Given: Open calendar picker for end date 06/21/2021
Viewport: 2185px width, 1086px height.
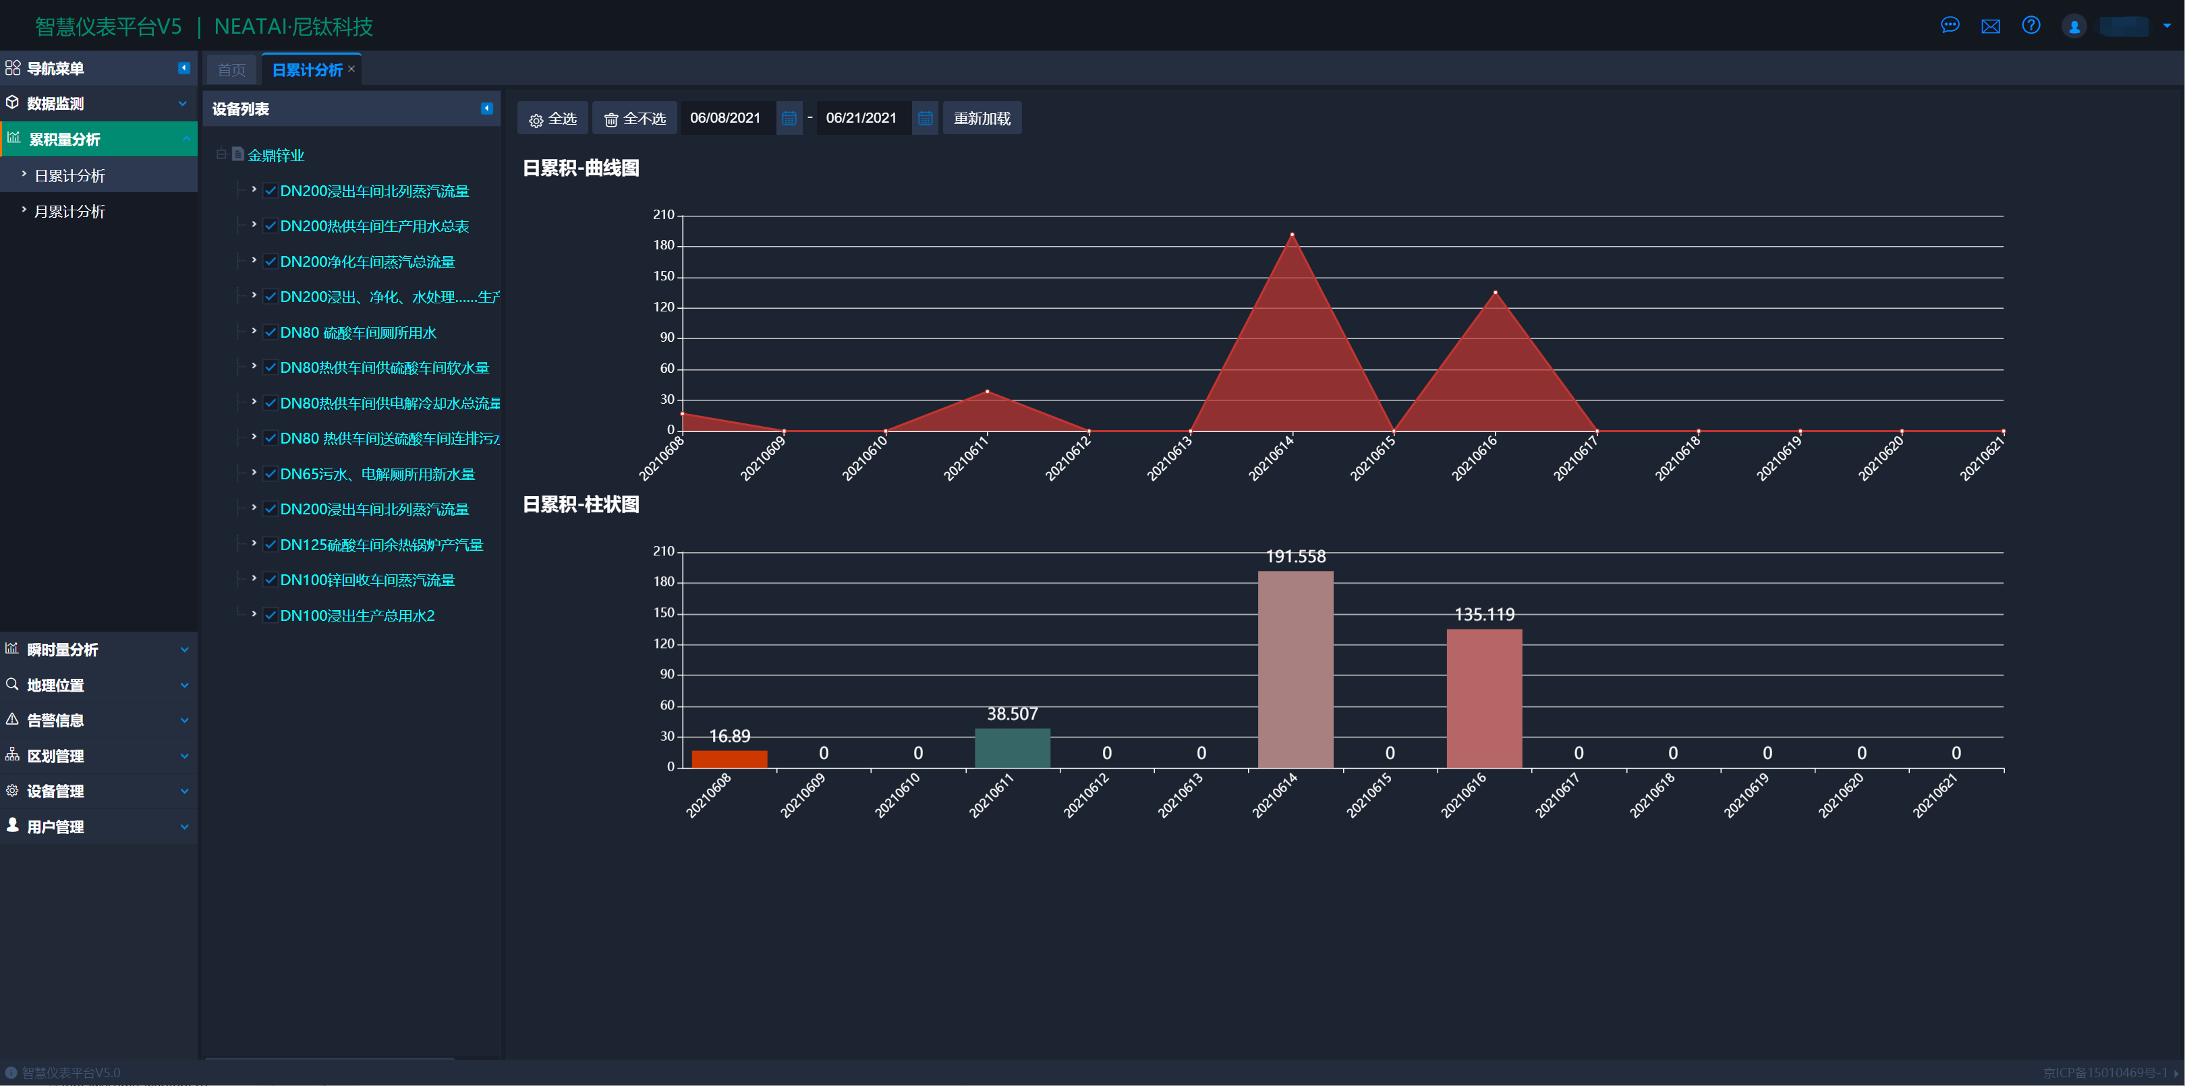Looking at the screenshot, I should point(926,118).
